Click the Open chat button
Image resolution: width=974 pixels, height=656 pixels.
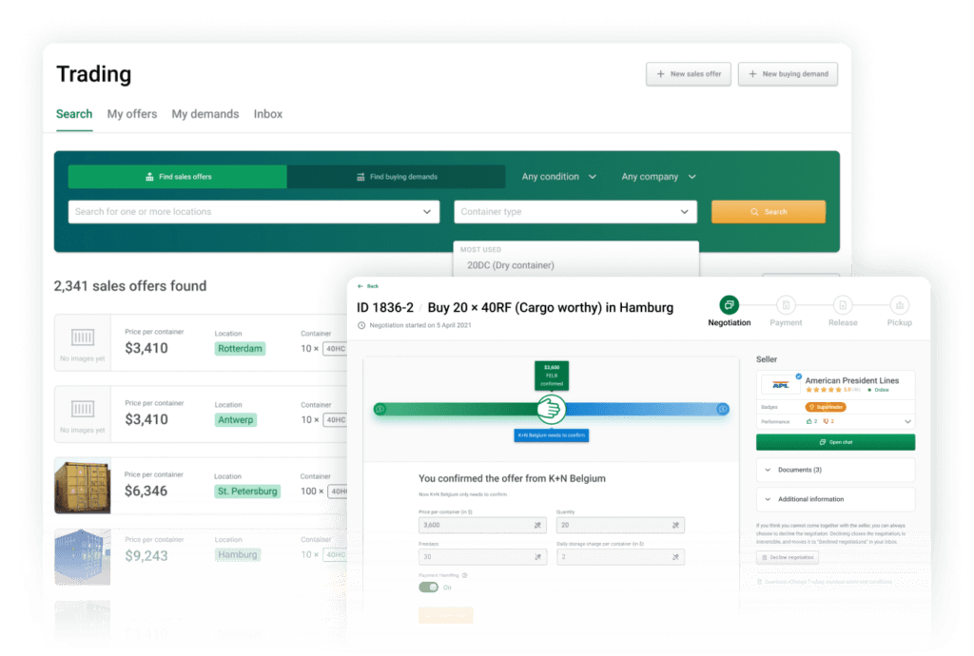(x=835, y=442)
